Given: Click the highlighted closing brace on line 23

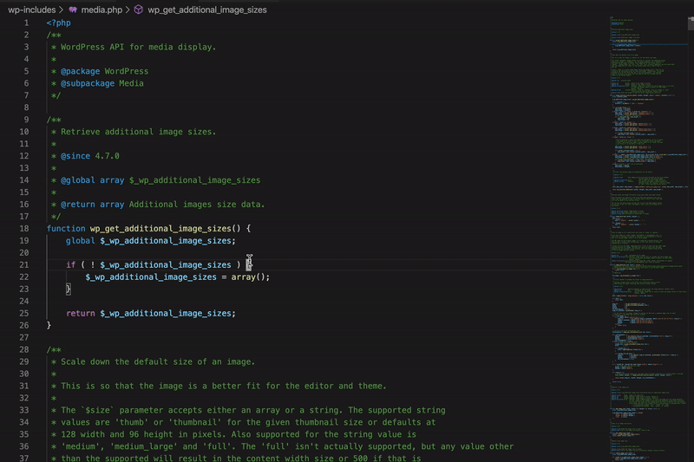Looking at the screenshot, I should coord(69,290).
